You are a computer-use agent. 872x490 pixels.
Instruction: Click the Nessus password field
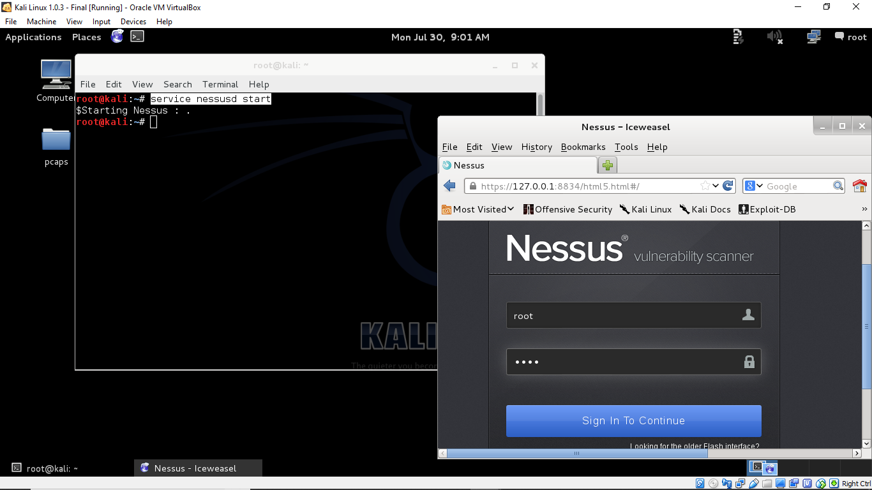point(633,362)
